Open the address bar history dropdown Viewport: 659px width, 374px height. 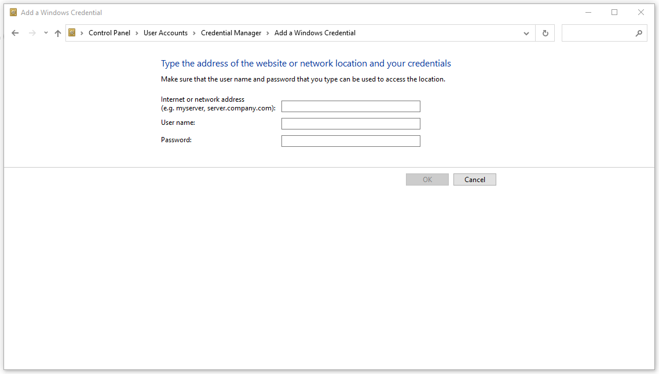coord(526,33)
